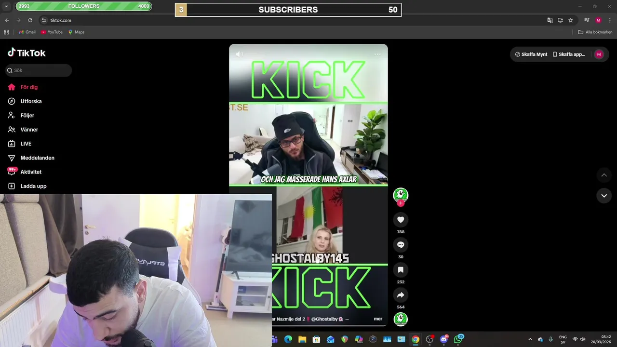Show hidden system tray icons

pos(530,339)
